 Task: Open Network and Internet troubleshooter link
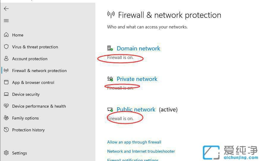[141, 151]
